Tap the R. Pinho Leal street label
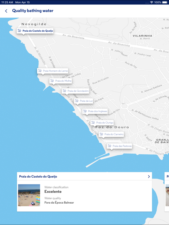 pos(143,54)
